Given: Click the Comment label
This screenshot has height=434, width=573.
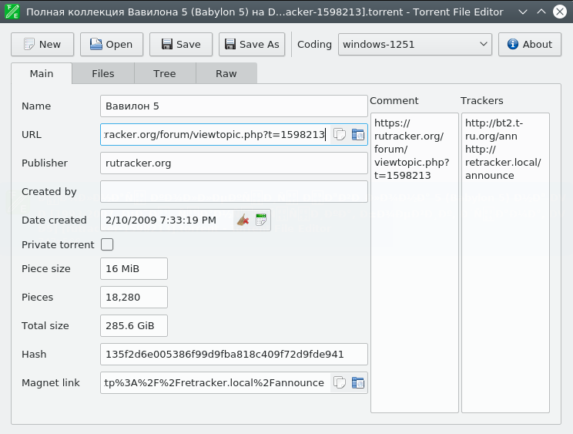Looking at the screenshot, I should pos(394,100).
